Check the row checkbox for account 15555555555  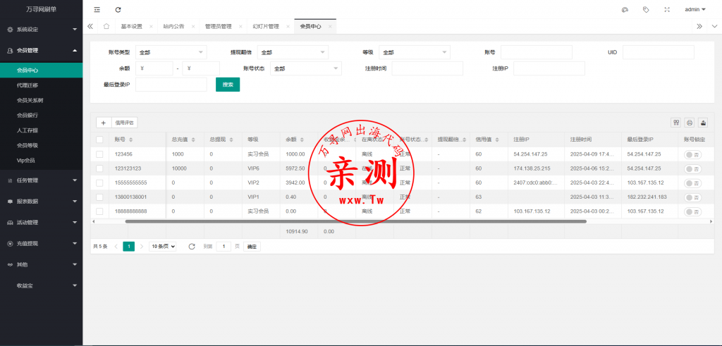point(99,183)
